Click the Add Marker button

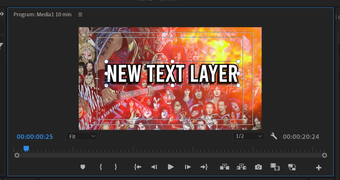(83, 167)
